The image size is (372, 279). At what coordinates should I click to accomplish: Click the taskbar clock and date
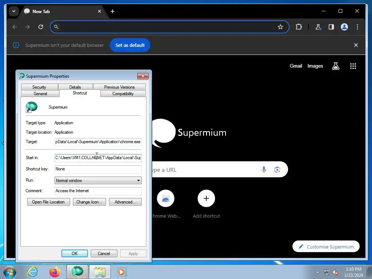[353, 272]
